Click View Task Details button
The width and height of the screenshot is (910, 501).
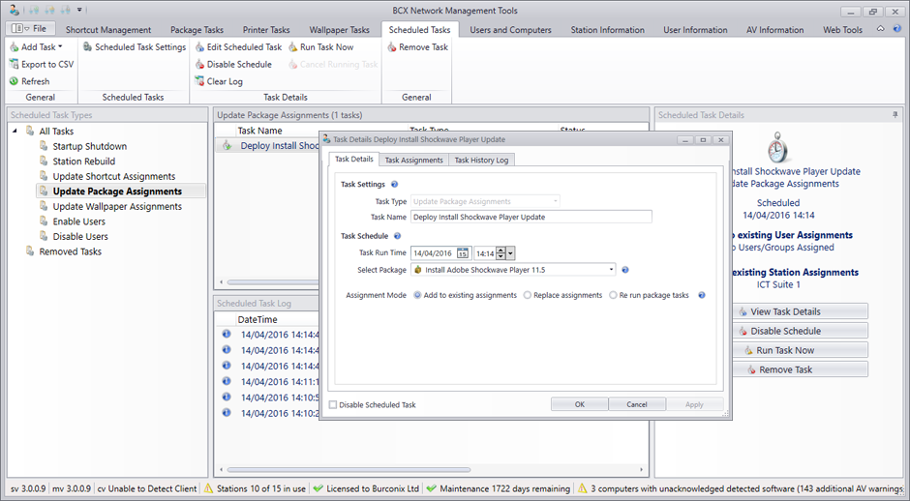[x=800, y=311]
